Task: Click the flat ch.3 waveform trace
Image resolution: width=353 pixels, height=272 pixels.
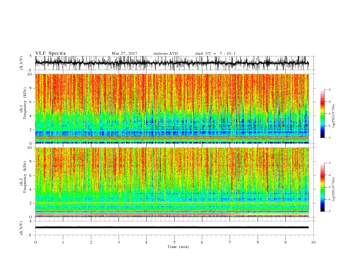Action: point(172,228)
